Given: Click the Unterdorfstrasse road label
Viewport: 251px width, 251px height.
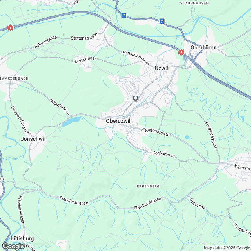Looking at the screenshot, I should point(20,120).
